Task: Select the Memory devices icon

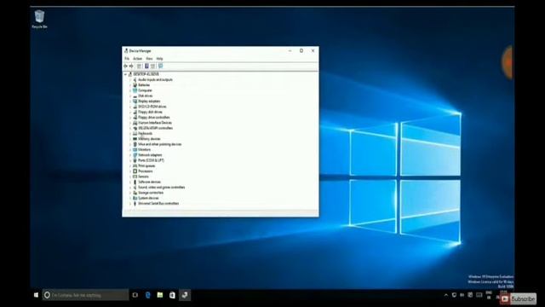Action: pos(135,139)
